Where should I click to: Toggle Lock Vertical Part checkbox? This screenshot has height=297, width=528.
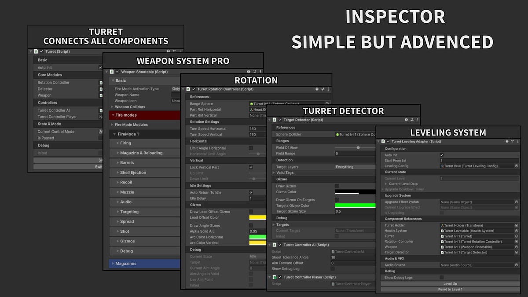click(251, 168)
